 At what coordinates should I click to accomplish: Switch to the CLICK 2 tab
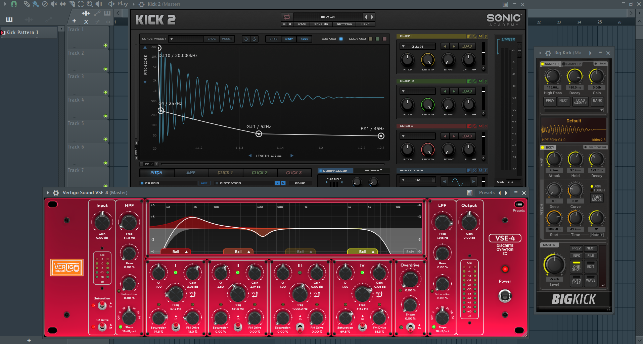click(x=260, y=173)
